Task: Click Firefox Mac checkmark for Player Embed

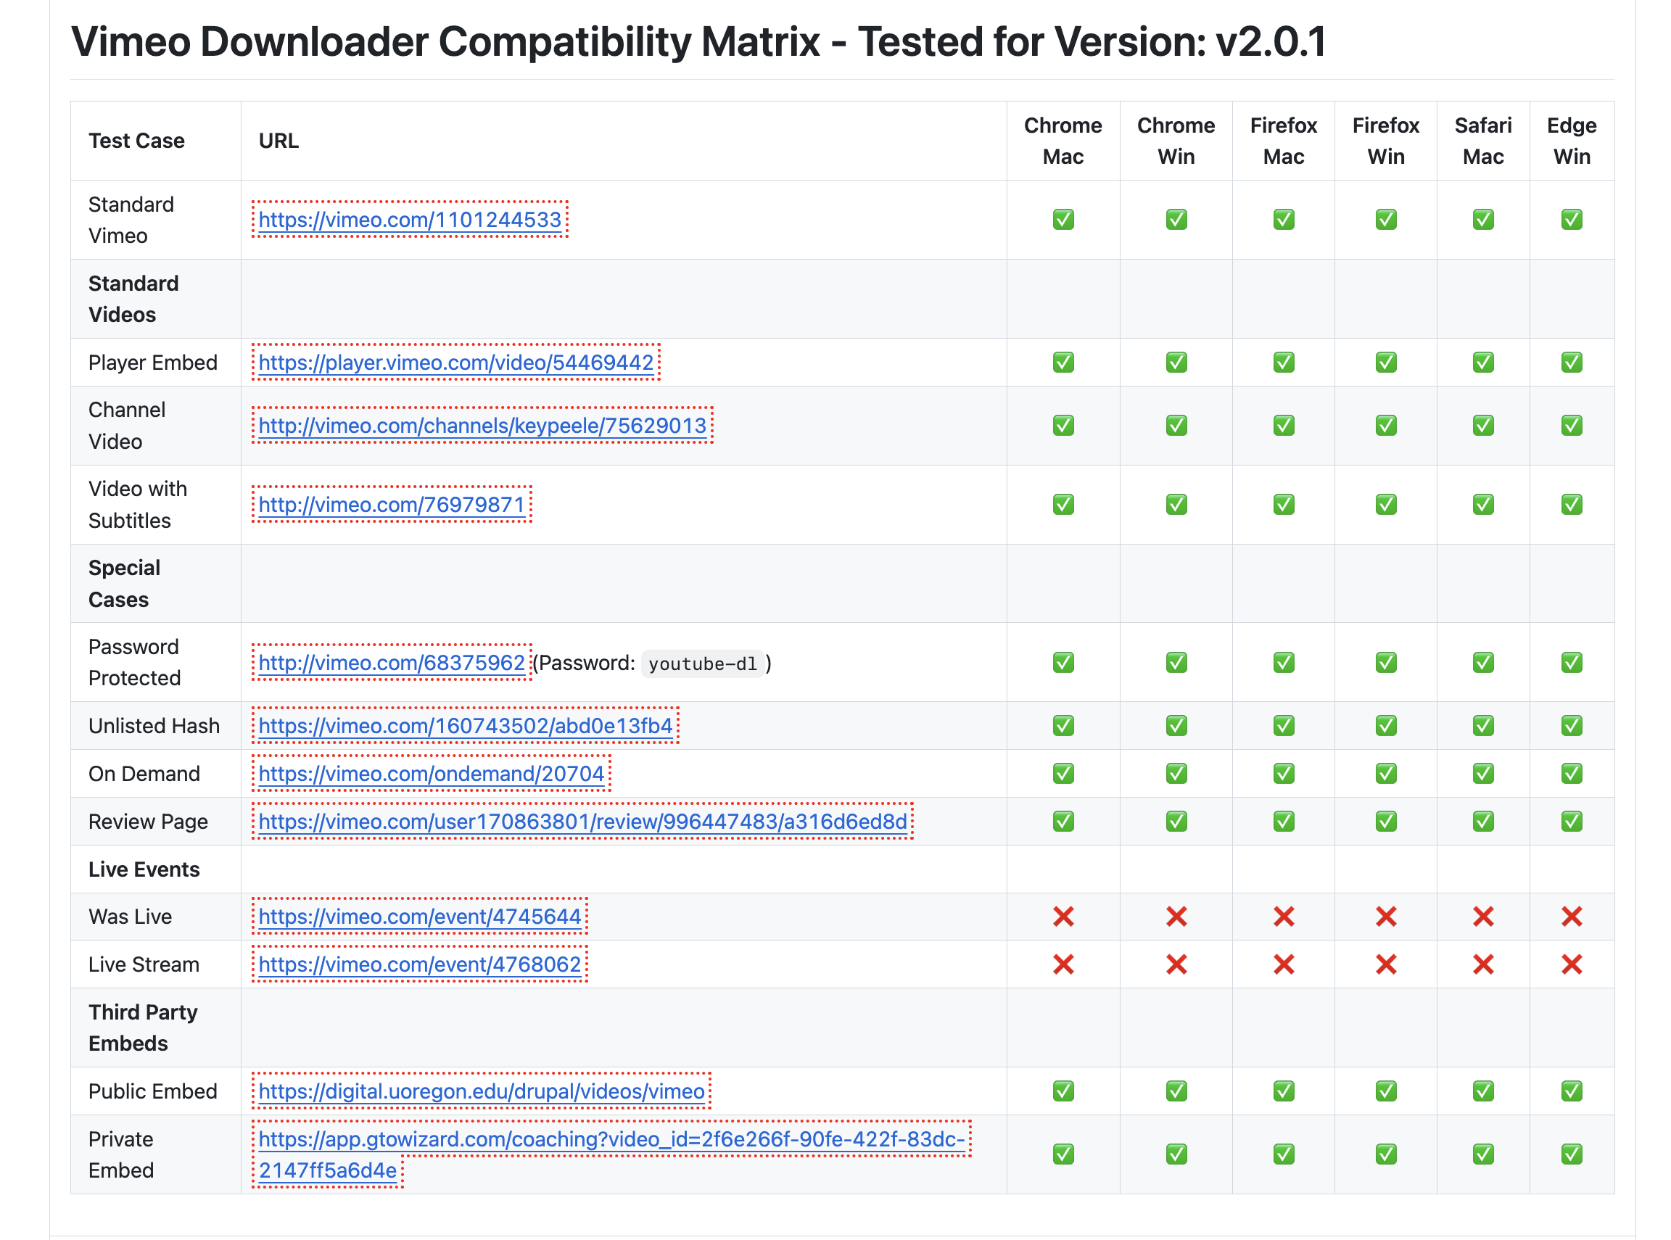Action: (x=1284, y=363)
